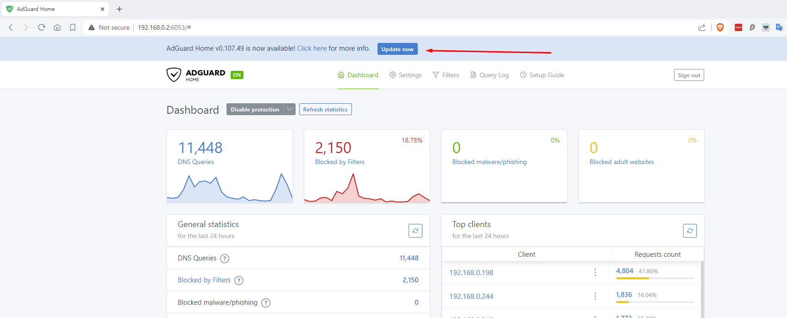Click the Refresh statistics button
This screenshot has width=787, height=318.
click(x=325, y=109)
